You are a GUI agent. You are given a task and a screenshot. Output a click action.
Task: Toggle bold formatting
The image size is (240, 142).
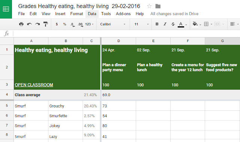[157, 24]
